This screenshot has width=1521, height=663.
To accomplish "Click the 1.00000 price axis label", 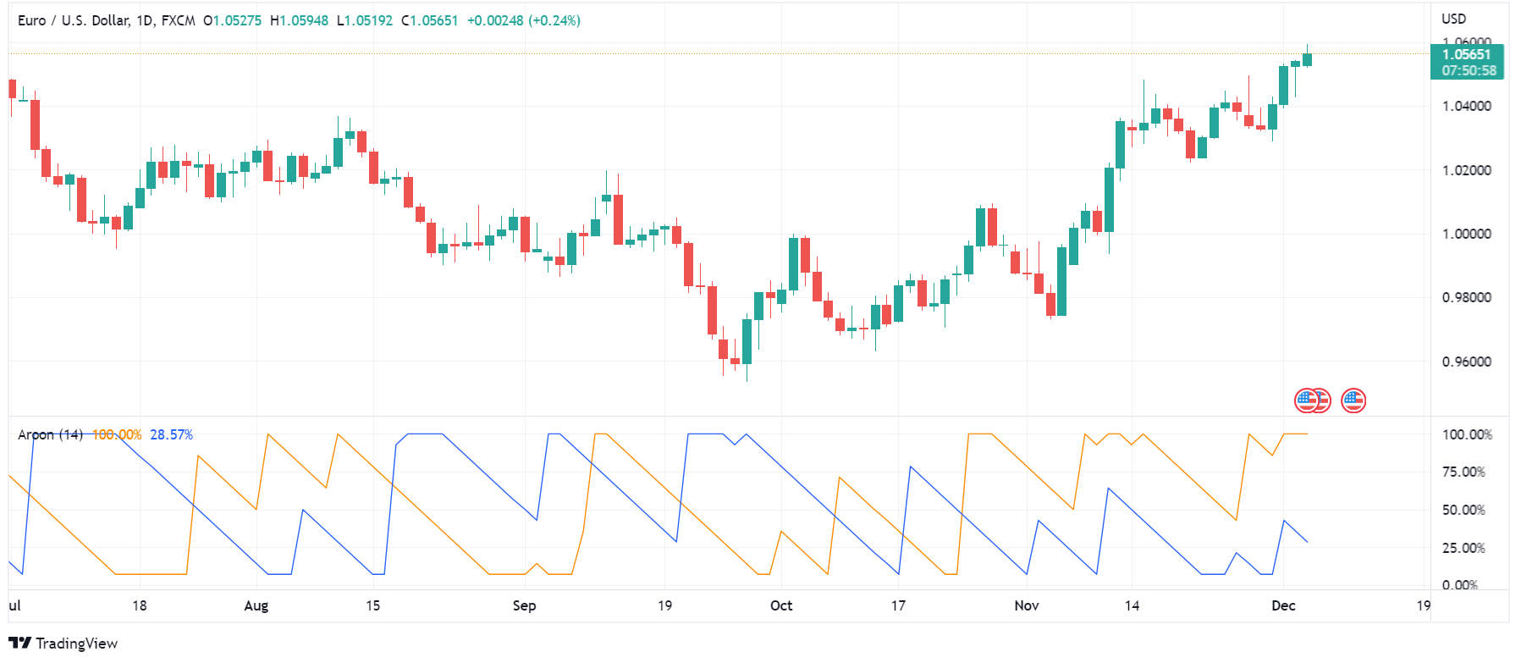I will pyautogui.click(x=1466, y=234).
